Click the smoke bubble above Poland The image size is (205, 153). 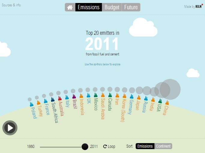[x=30, y=99]
